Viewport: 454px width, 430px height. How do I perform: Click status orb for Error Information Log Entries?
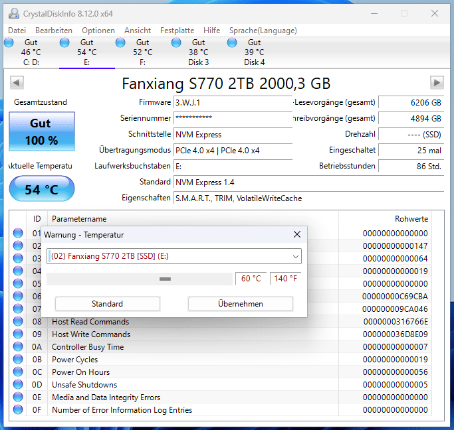[18, 409]
